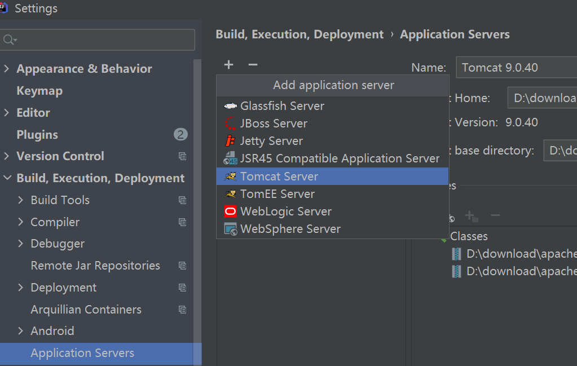Click project-level icon beside Deployment
577x366 pixels.
click(x=182, y=288)
